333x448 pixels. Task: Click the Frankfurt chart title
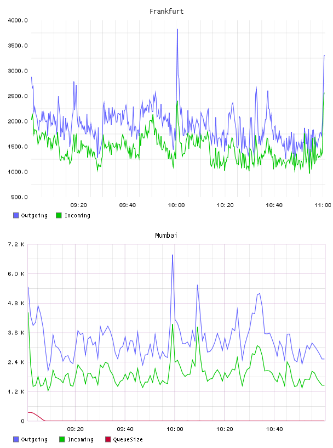point(166,12)
